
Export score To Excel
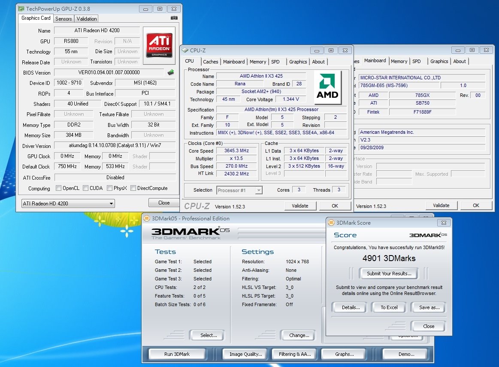(389, 307)
